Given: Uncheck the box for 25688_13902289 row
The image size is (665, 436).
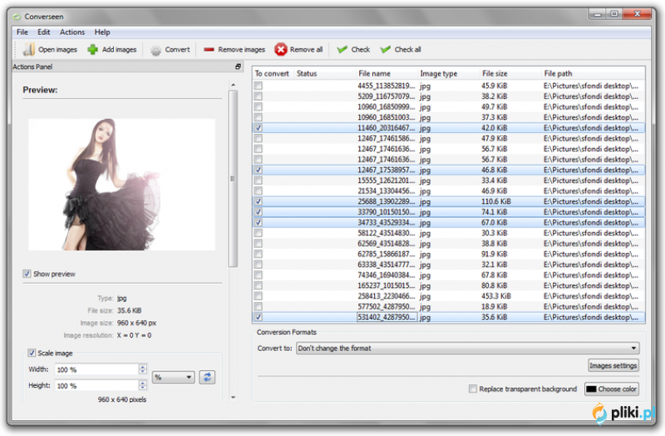Looking at the screenshot, I should tap(259, 201).
